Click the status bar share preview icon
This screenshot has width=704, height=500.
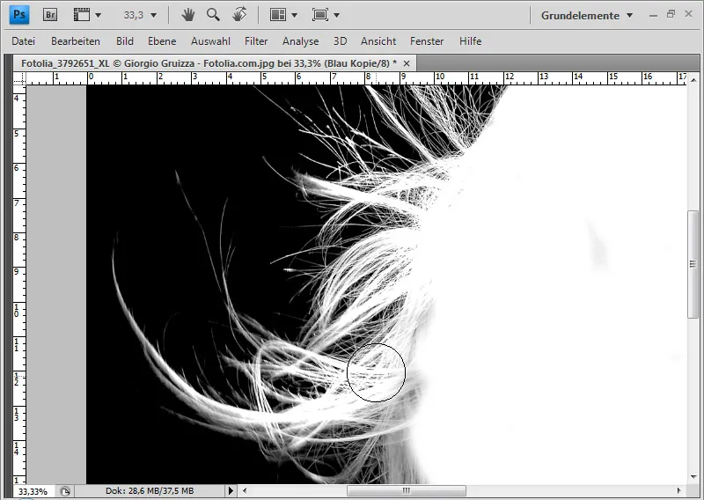[x=65, y=491]
